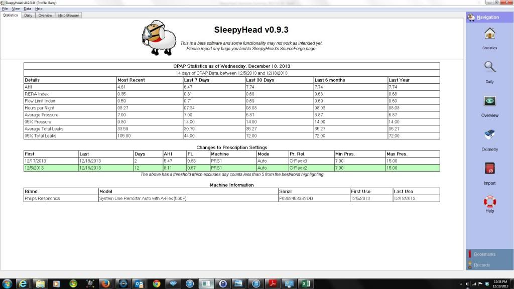Click the Last Use date 12/18/2013 in Machine Information
514x289 pixels.
[x=405, y=198]
